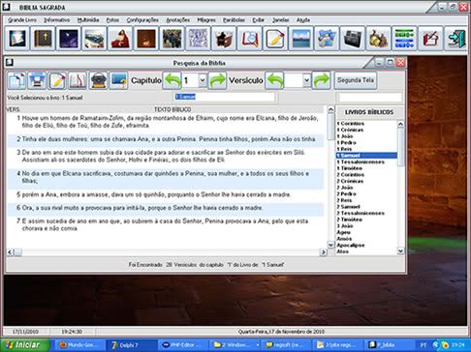Open the purple text page icon
Viewport: 471px width, 352px height.
point(198,39)
